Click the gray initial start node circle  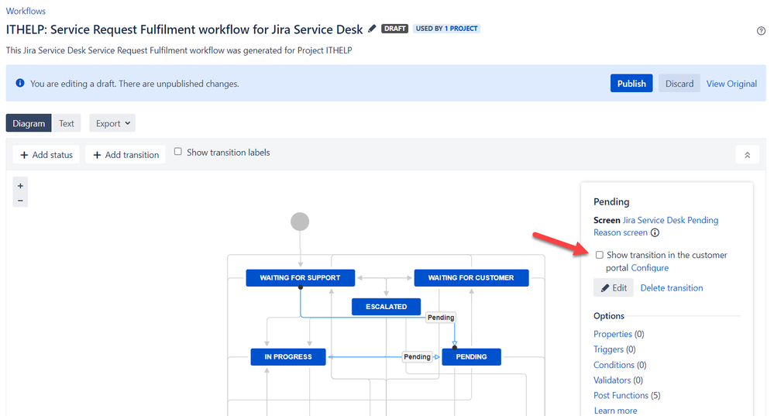(x=300, y=222)
